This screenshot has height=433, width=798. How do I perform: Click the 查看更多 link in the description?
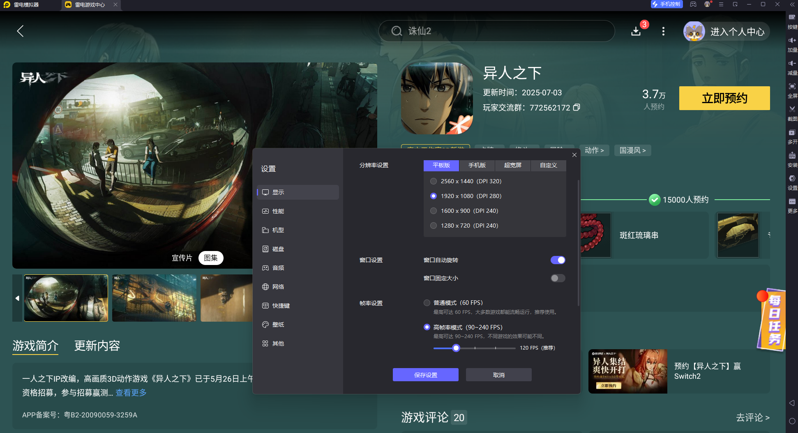131,393
